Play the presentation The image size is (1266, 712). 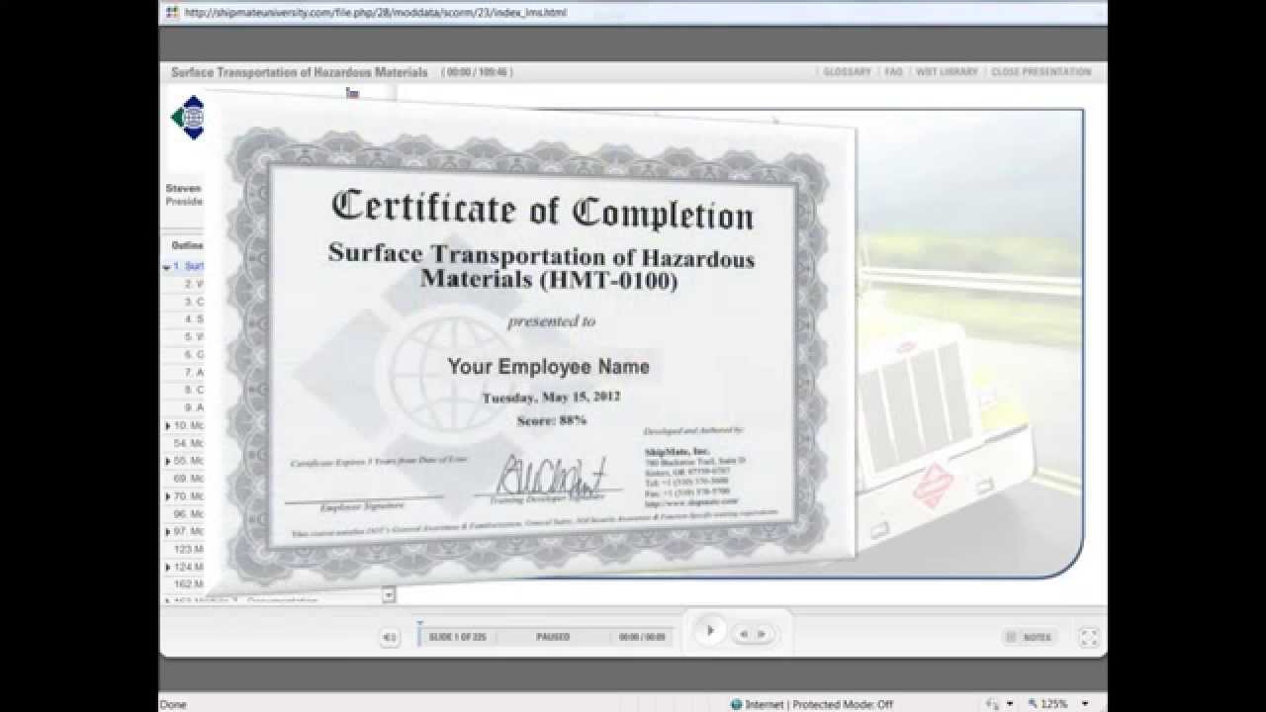709,631
